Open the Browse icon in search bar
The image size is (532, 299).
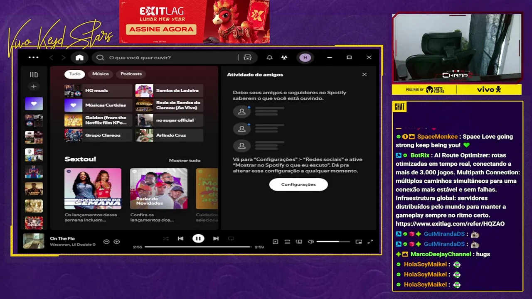pos(248,58)
